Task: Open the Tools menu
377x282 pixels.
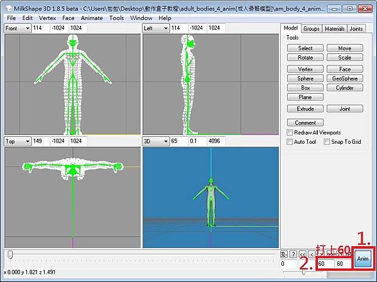Action: 117,18
